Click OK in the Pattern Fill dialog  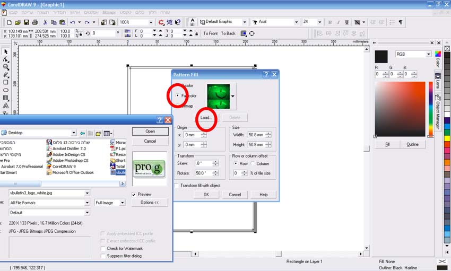click(206, 195)
